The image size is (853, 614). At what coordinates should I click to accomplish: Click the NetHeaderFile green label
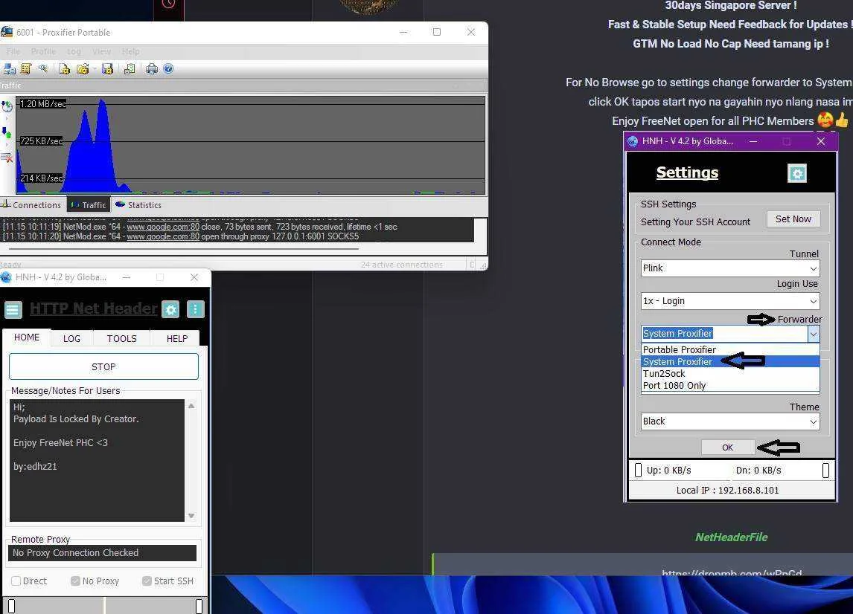coord(731,537)
